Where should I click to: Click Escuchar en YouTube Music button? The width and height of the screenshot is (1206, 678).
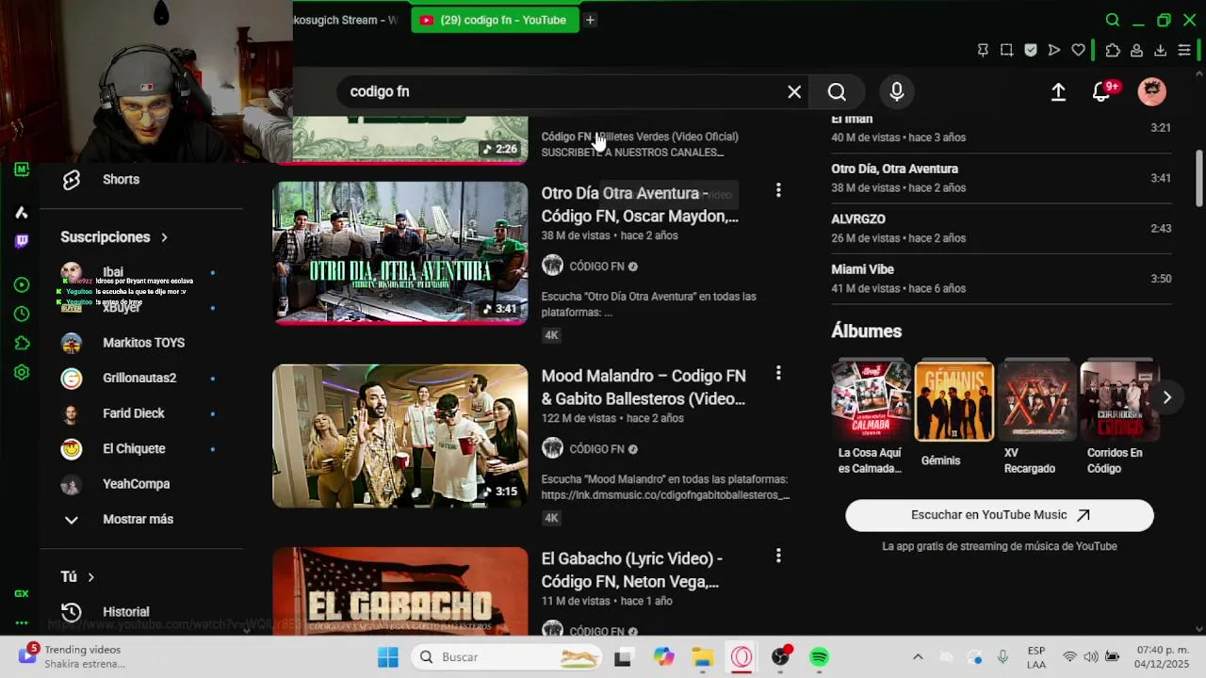1000,515
